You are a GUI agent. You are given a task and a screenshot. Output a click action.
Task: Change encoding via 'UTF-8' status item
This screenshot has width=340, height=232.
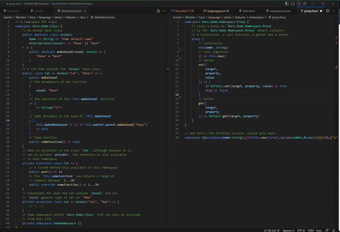coord(301,230)
